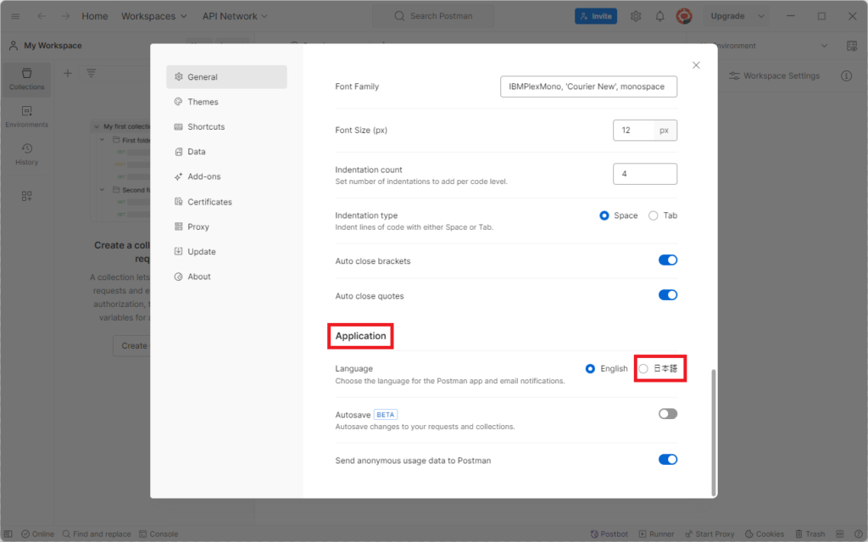The height and width of the screenshot is (542, 868).
Task: Toggle Auto close quotes switch
Action: tap(668, 295)
